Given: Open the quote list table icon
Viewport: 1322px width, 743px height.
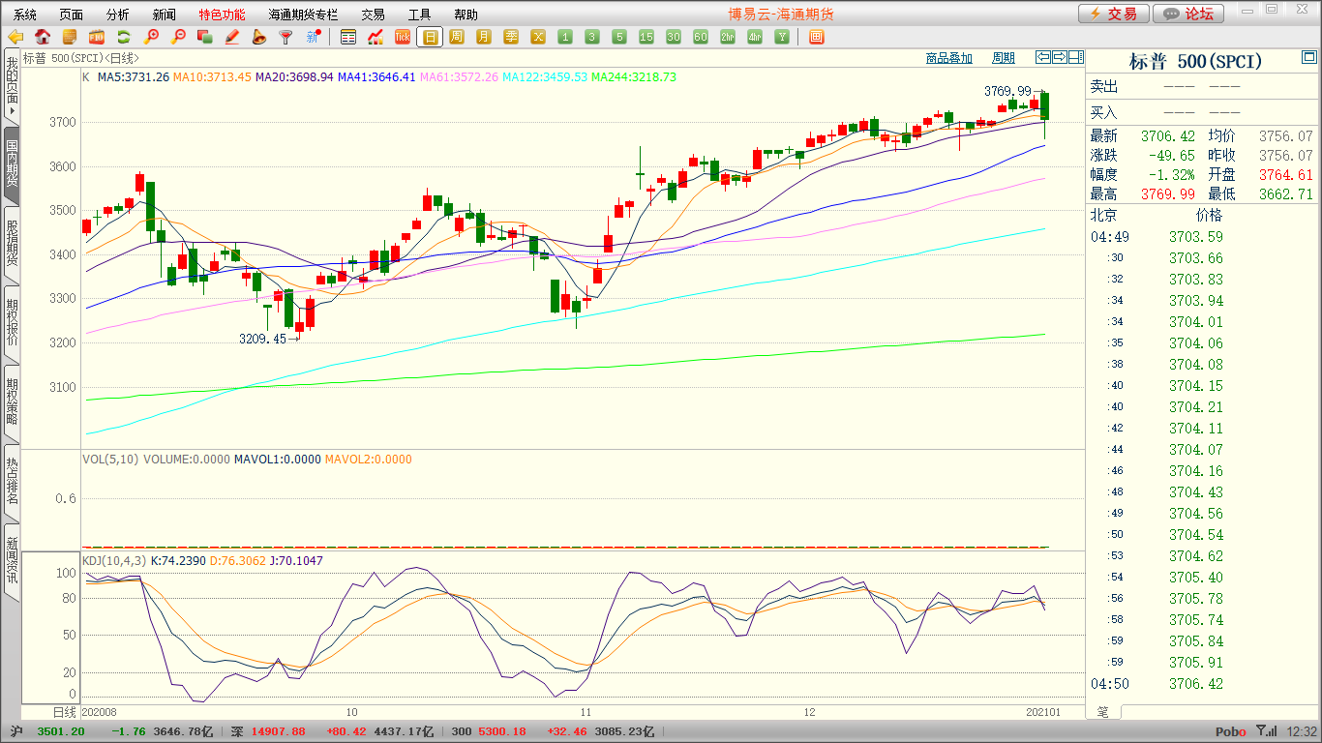Looking at the screenshot, I should pyautogui.click(x=348, y=38).
